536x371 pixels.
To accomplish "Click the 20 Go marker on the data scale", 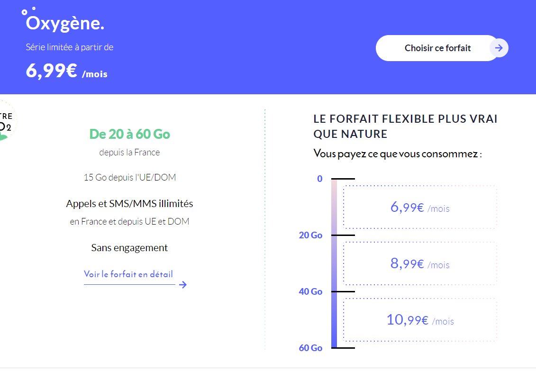I will (x=310, y=235).
